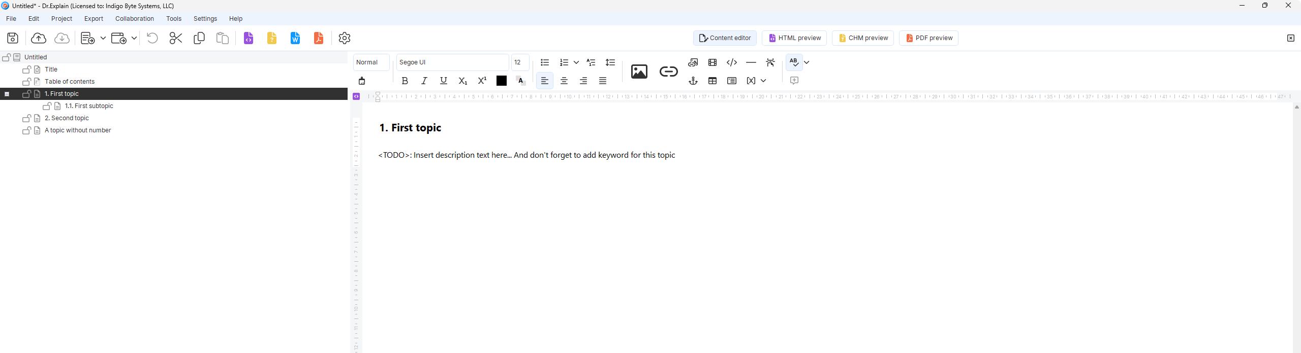The height and width of the screenshot is (353, 1301).
Task: Insert a hyperlink using the link icon
Action: (668, 72)
